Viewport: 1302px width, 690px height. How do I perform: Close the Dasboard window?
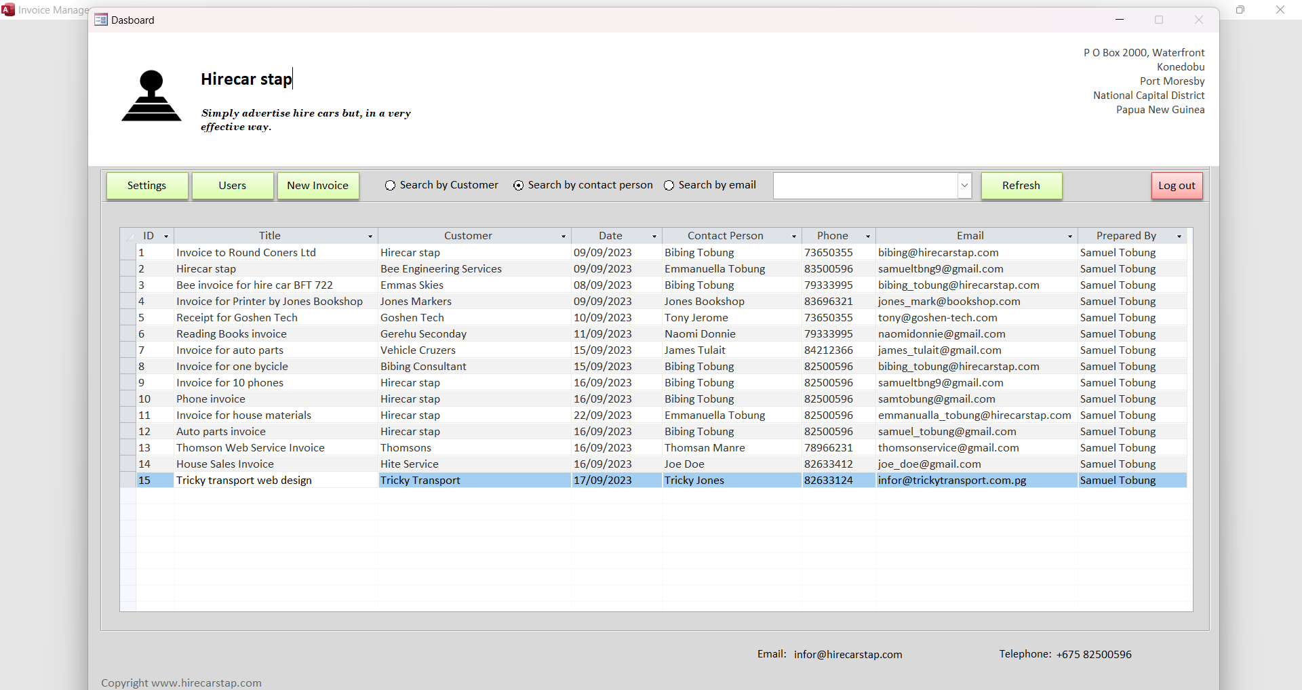(x=1199, y=20)
